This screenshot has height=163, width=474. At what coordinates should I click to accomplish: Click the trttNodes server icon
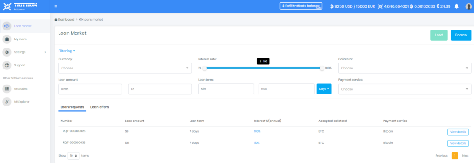click(x=6, y=89)
